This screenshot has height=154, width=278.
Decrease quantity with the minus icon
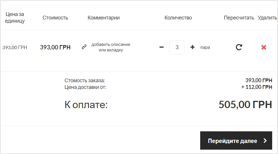(x=161, y=47)
